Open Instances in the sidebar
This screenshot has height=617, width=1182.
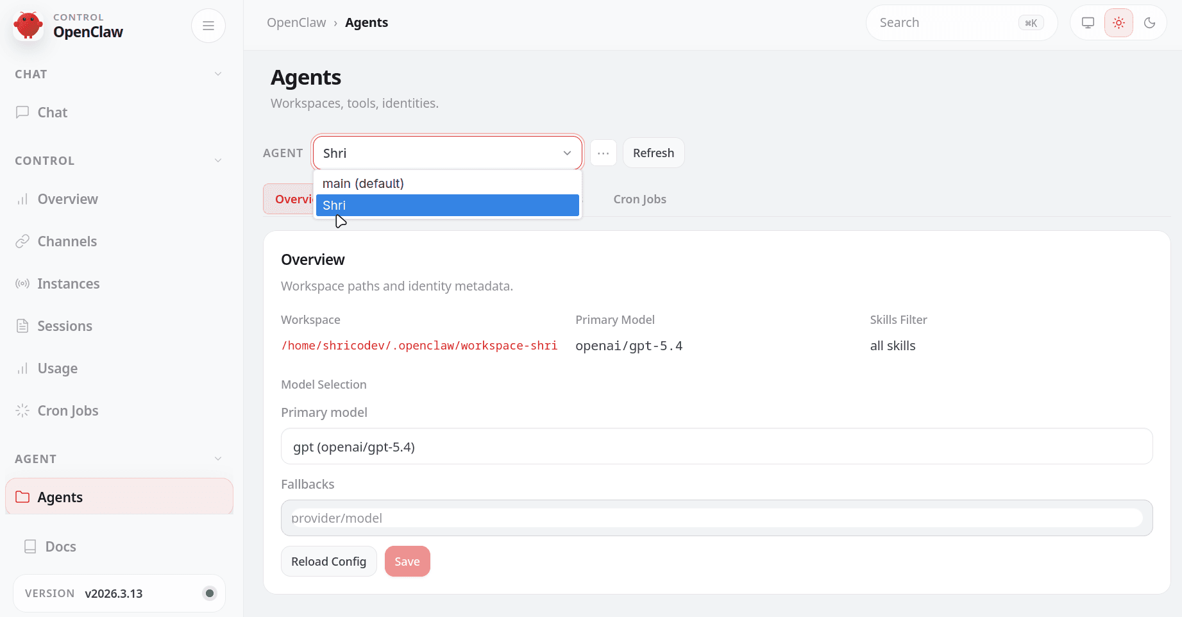point(119,283)
